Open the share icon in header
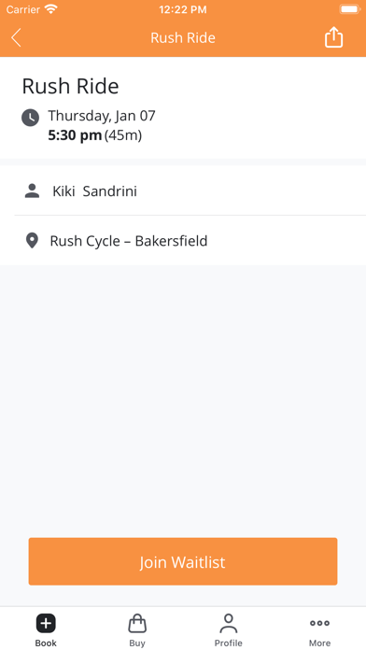The width and height of the screenshot is (366, 650). point(333,37)
